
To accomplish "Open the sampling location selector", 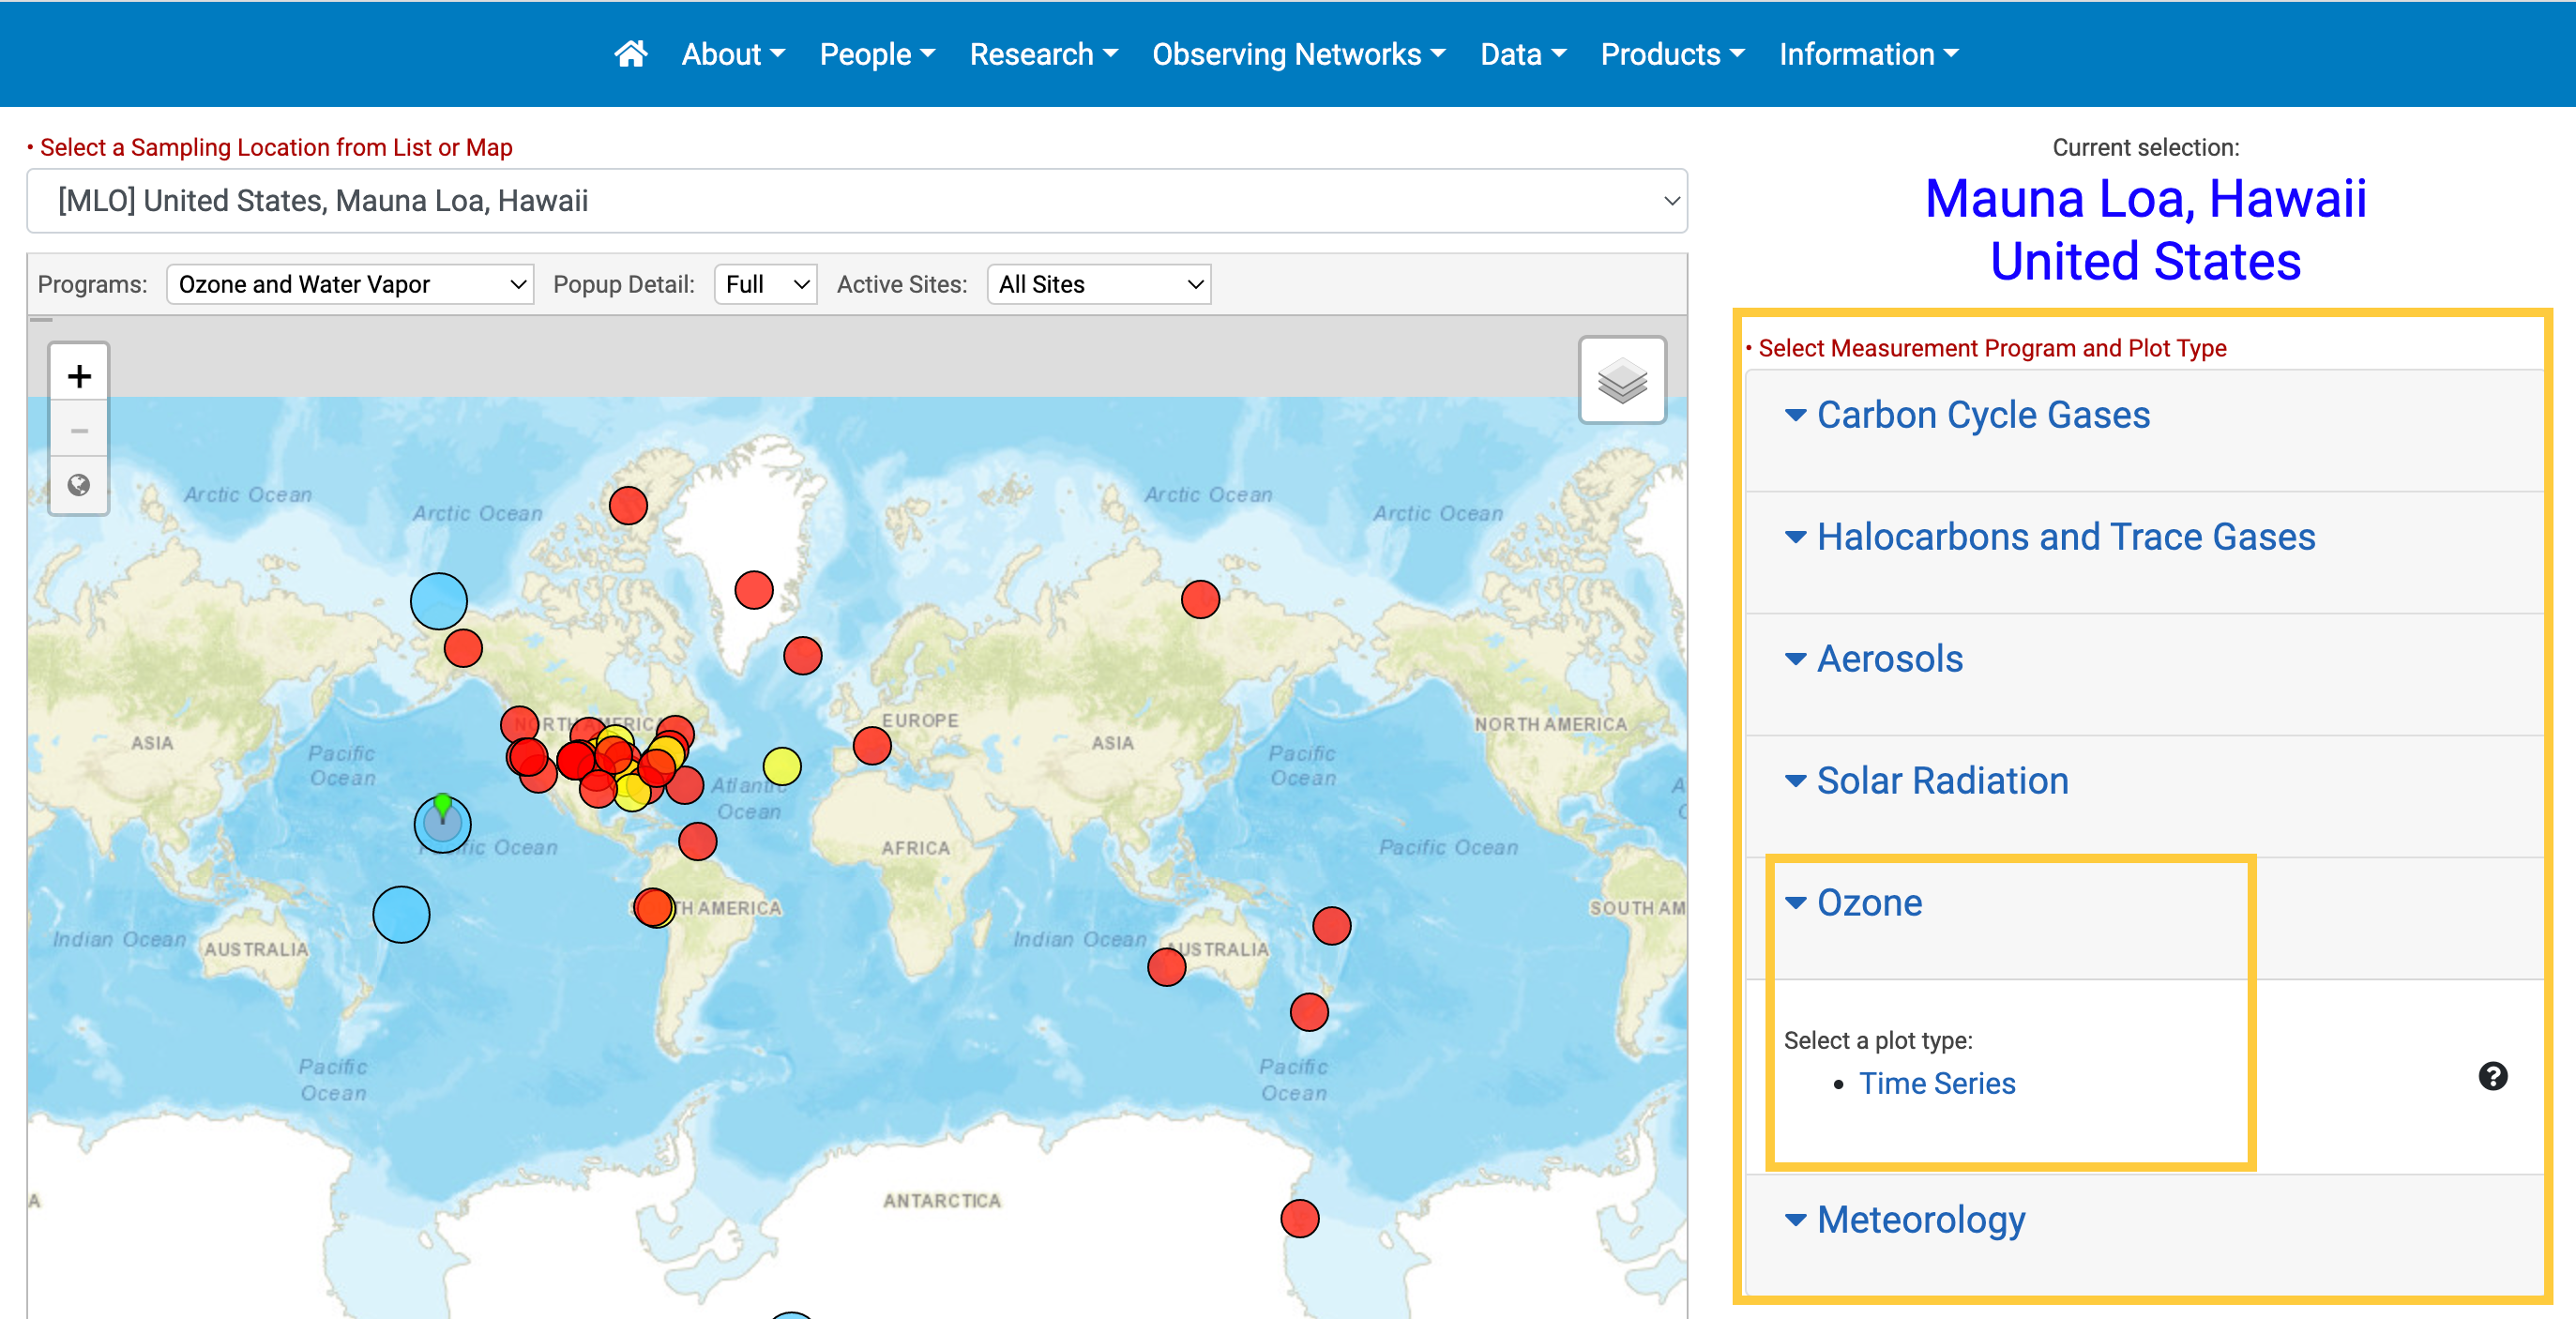I will point(857,201).
